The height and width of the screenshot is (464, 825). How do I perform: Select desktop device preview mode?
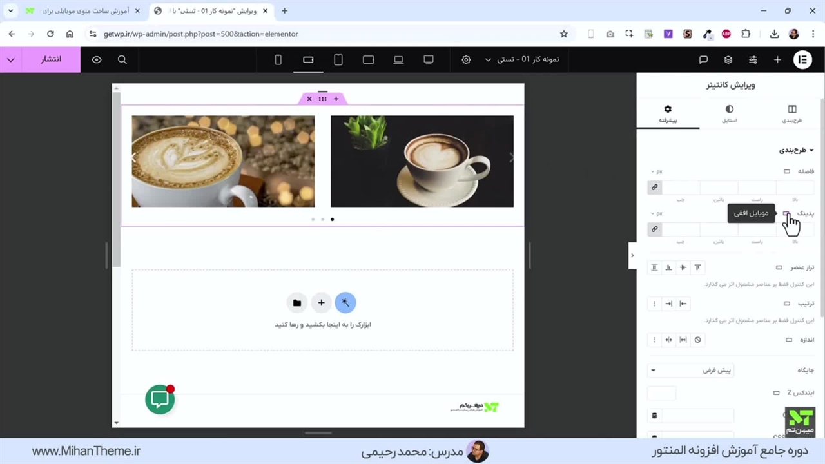point(429,59)
